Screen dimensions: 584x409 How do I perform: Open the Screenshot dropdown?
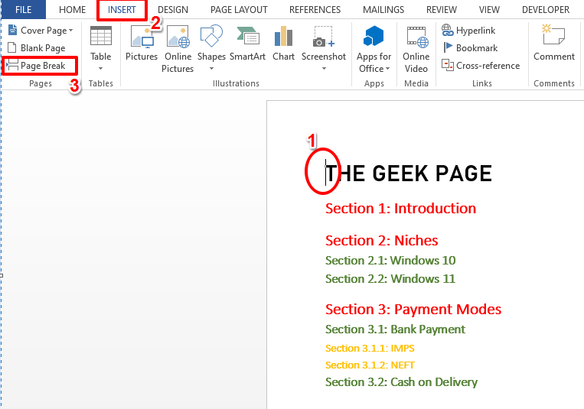click(323, 68)
